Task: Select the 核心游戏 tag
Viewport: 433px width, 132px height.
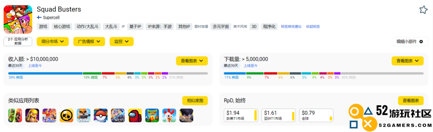Action: tap(62, 26)
